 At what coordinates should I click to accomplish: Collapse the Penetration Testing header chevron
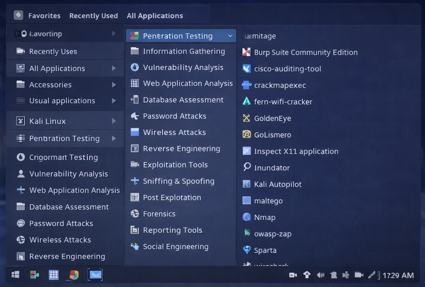point(230,36)
